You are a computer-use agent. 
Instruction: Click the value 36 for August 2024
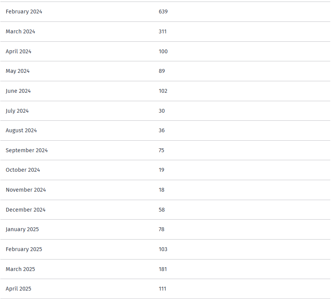point(161,130)
